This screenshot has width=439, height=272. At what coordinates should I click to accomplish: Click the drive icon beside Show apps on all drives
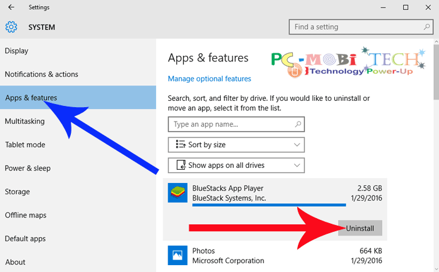click(x=181, y=165)
